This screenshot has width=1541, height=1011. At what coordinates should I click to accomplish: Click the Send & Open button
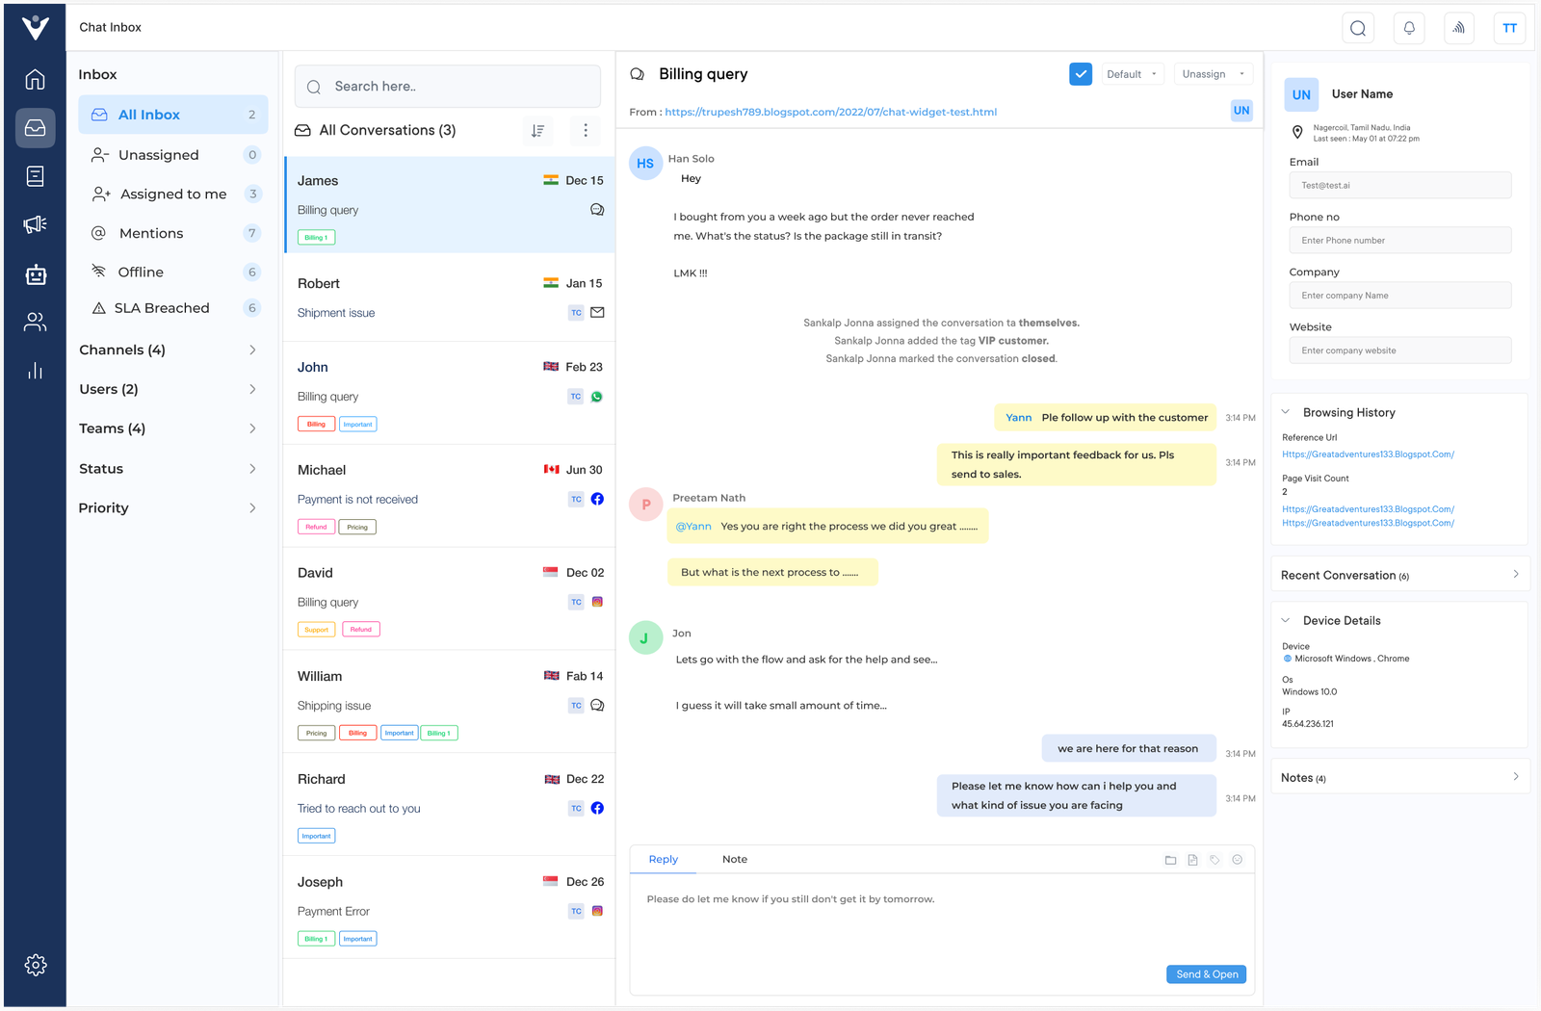1207,974
